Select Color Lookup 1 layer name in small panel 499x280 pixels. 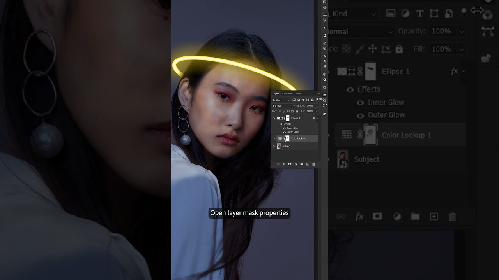pos(299,138)
